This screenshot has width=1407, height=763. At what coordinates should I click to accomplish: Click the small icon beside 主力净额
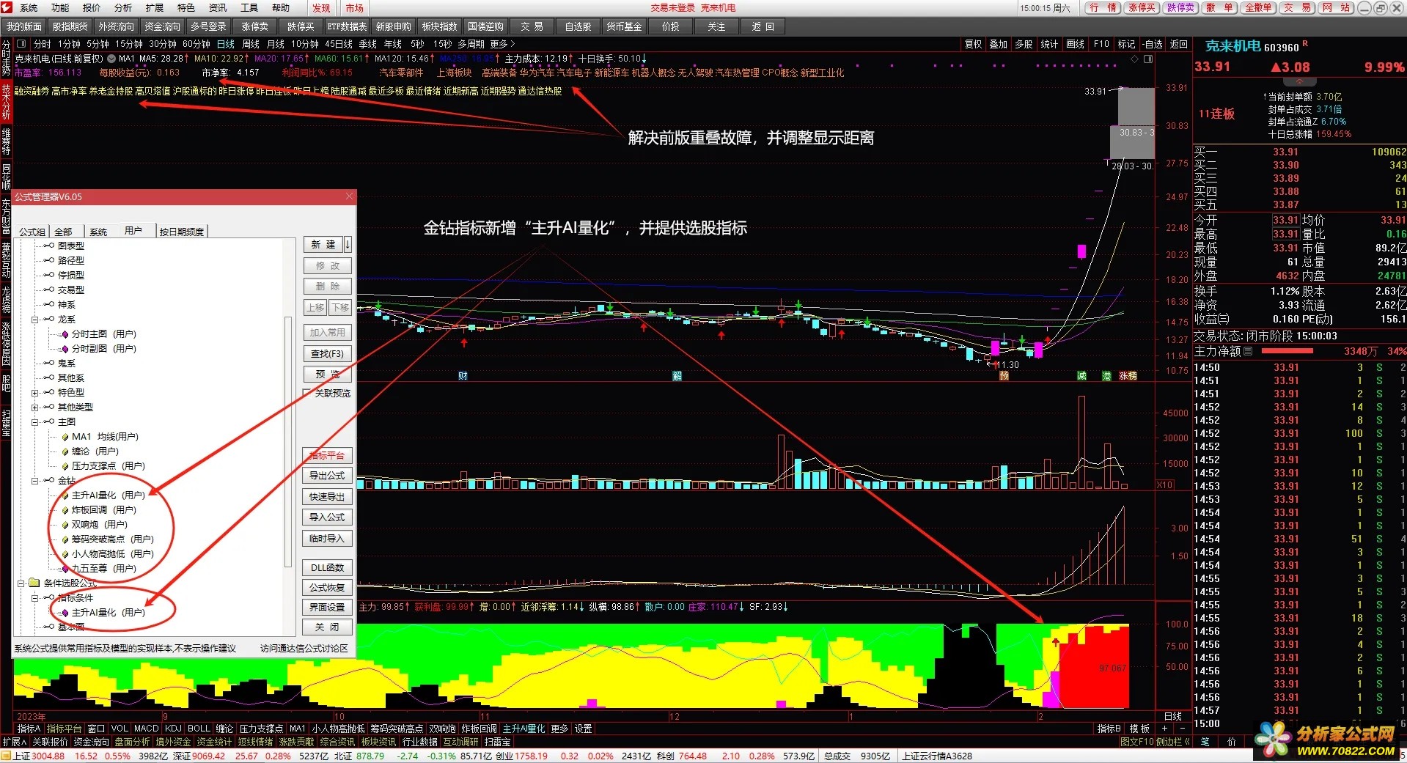pos(1248,351)
